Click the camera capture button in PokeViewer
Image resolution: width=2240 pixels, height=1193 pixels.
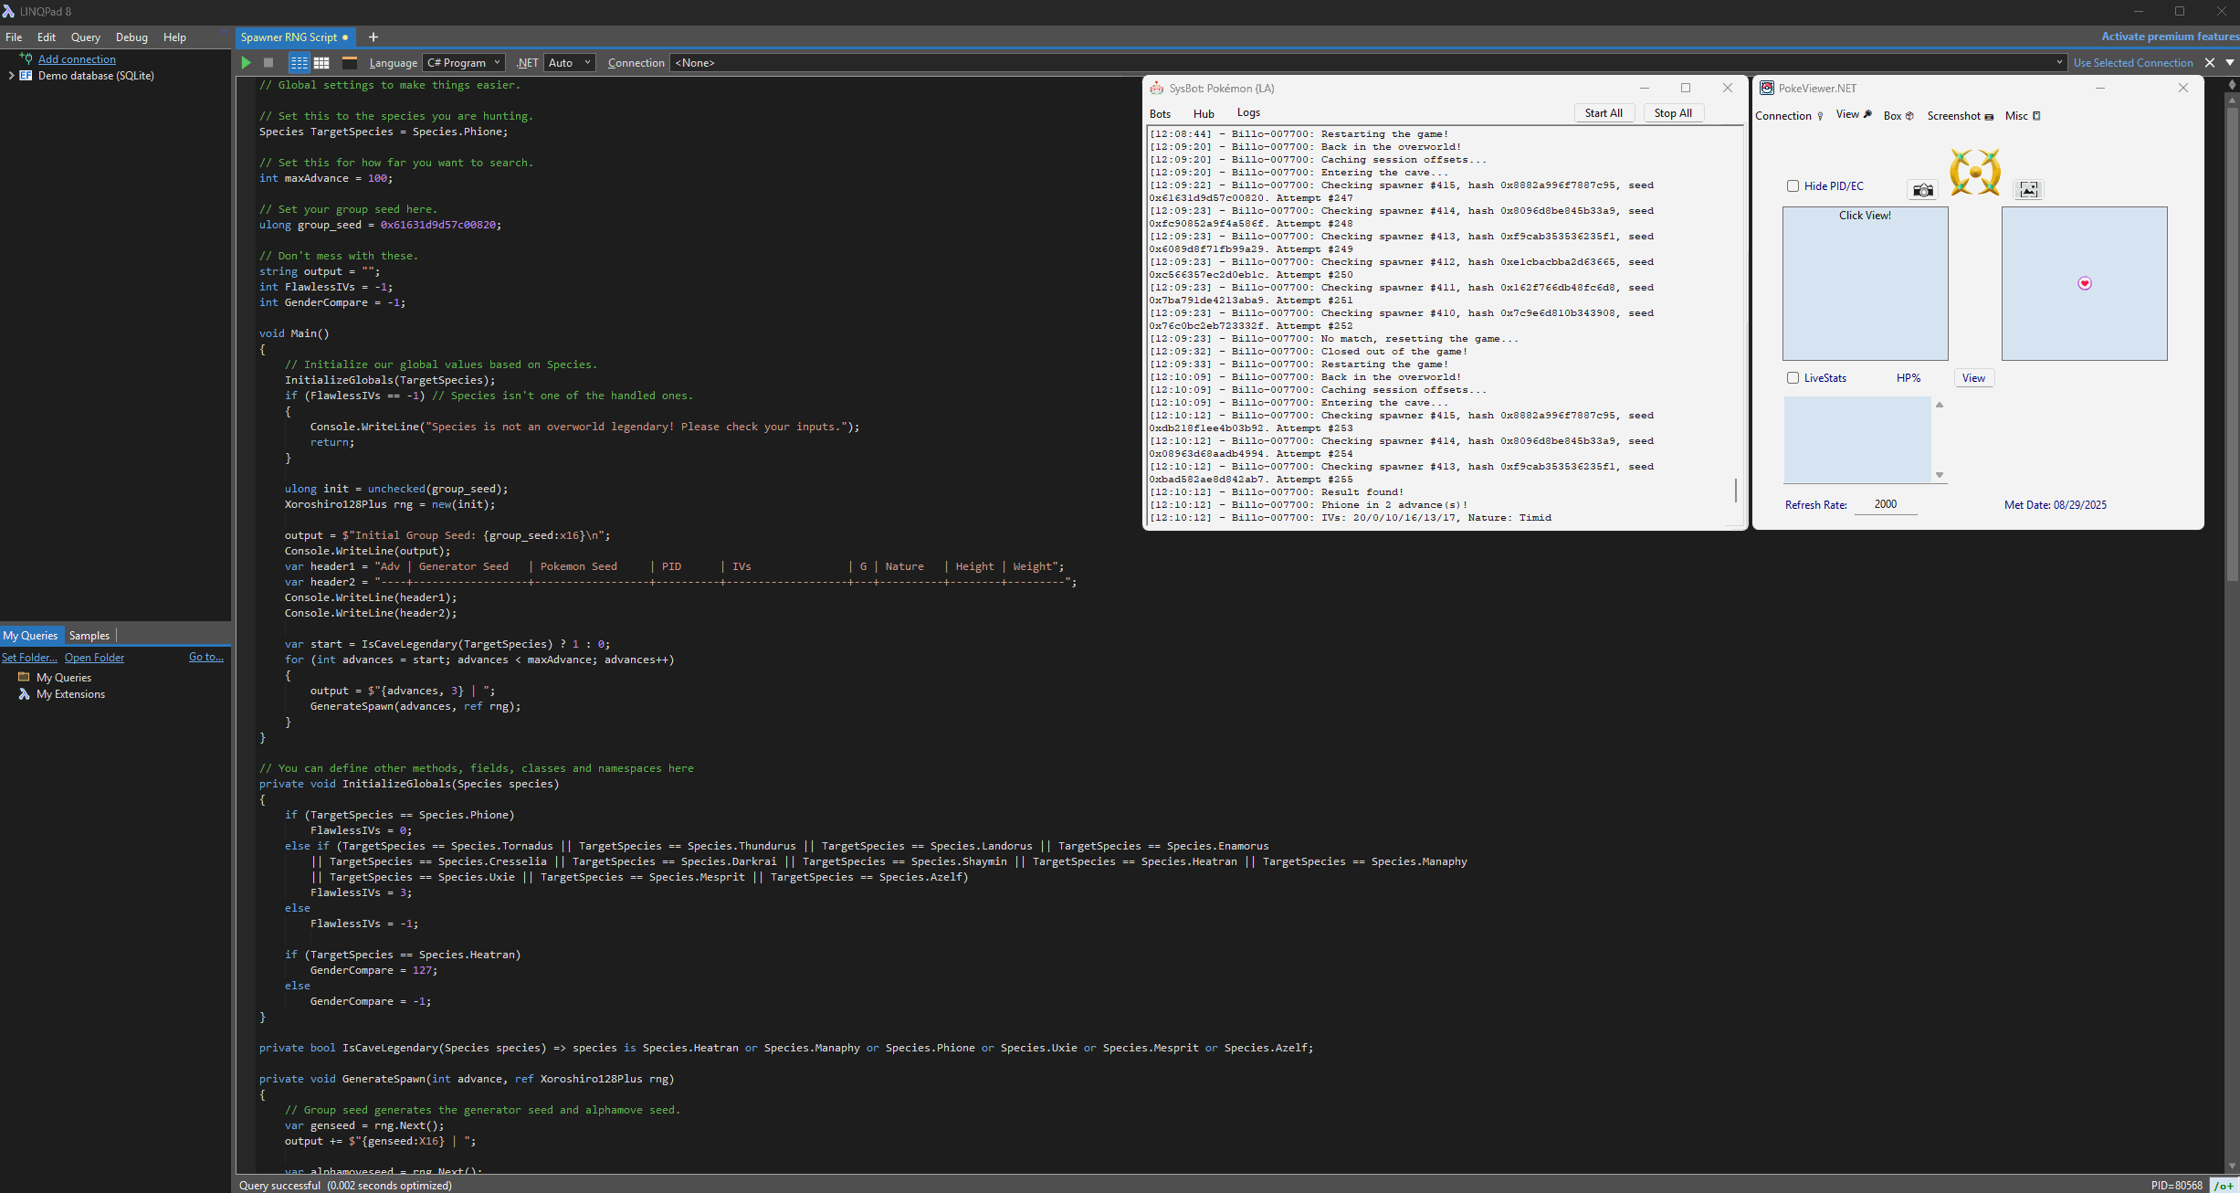click(x=1922, y=190)
